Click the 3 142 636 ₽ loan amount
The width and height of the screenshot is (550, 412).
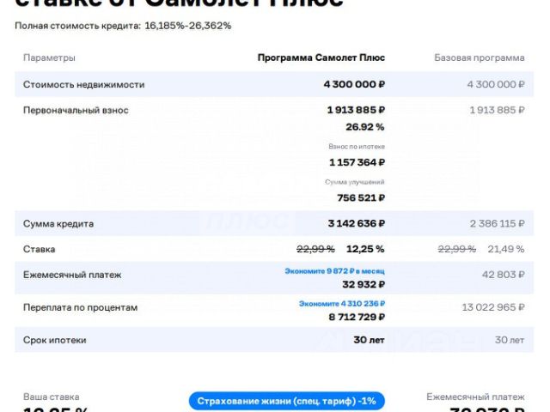tap(356, 223)
